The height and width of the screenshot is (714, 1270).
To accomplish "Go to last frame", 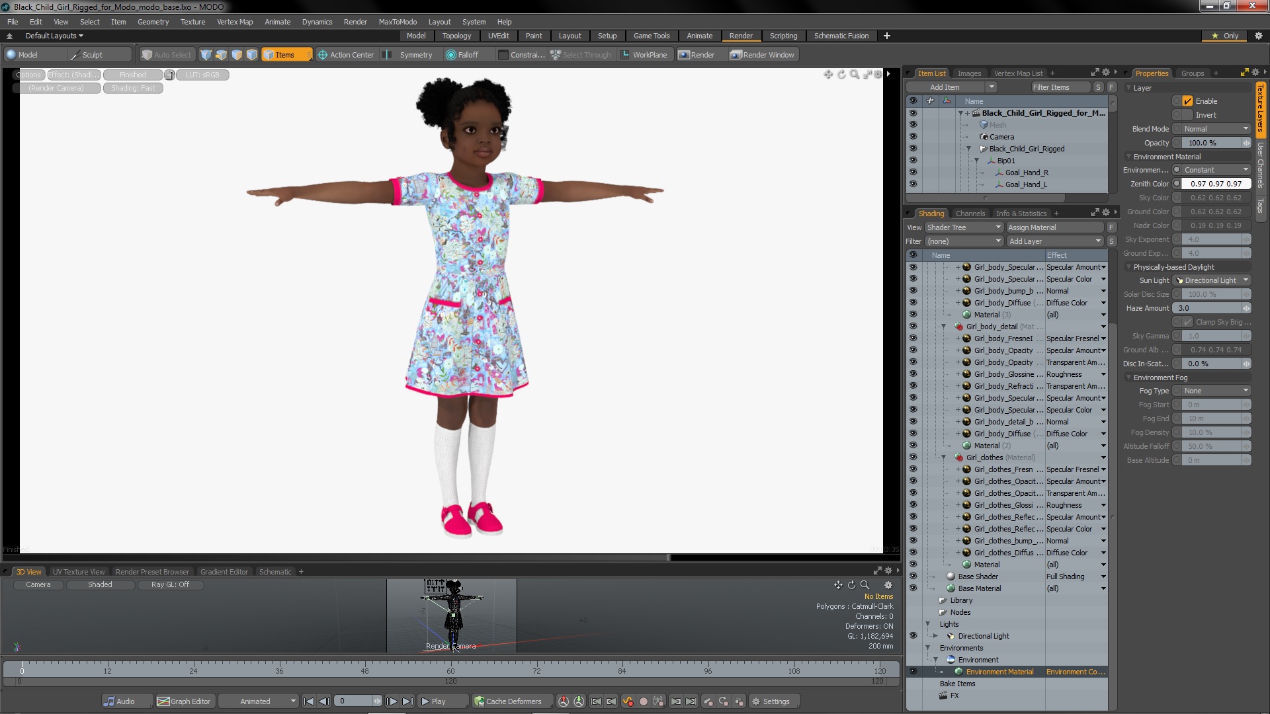I will 408,701.
